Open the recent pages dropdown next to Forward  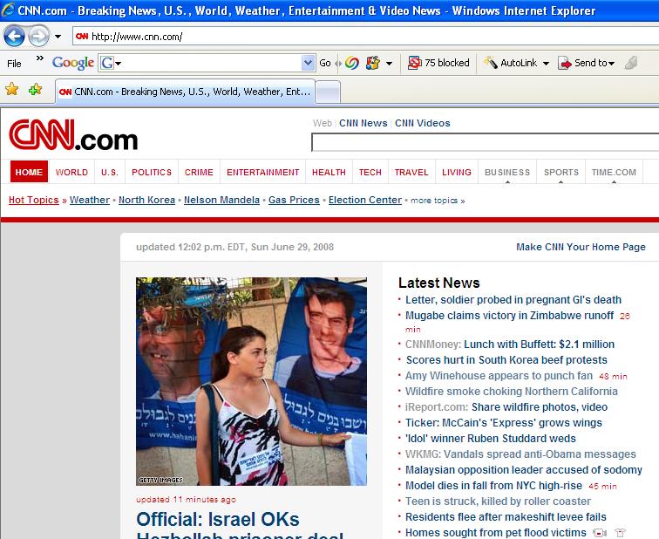(58, 37)
